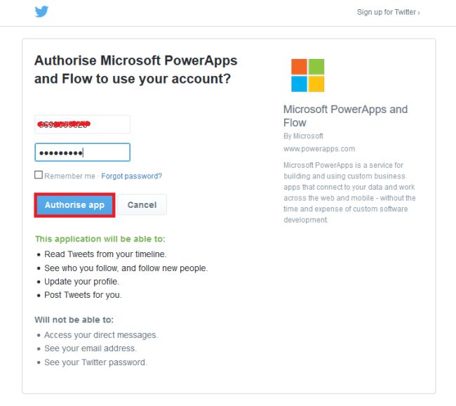The height and width of the screenshot is (406, 456).
Task: Click into the password field
Action: [x=82, y=152]
